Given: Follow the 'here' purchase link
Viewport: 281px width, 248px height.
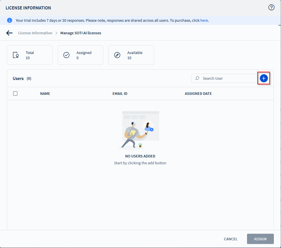Looking at the screenshot, I should [x=204, y=20].
